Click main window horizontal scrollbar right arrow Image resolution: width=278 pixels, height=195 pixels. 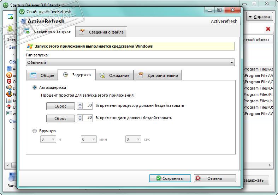point(270,165)
